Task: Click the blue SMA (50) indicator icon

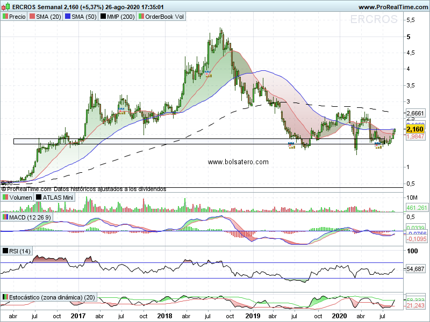Action: click(68, 17)
